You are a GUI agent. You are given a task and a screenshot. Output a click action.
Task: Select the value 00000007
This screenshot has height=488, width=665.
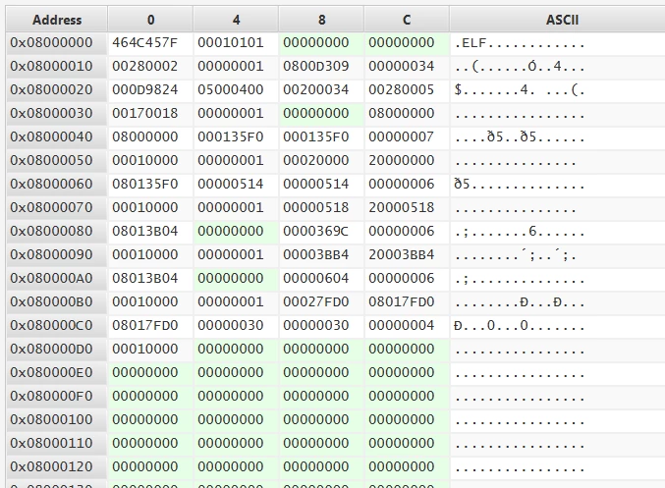pyautogui.click(x=401, y=136)
